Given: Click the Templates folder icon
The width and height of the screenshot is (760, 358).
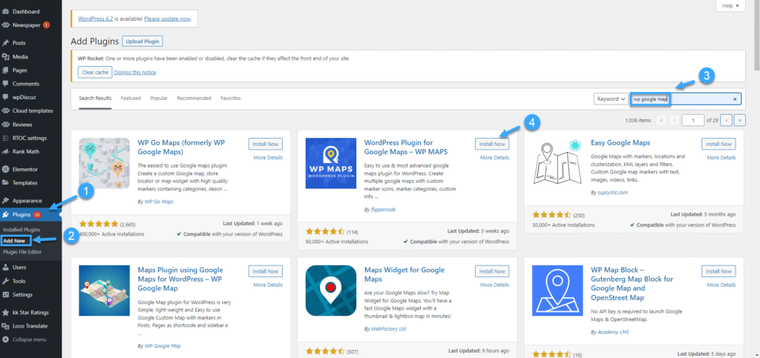Looking at the screenshot, I should pyautogui.click(x=6, y=182).
